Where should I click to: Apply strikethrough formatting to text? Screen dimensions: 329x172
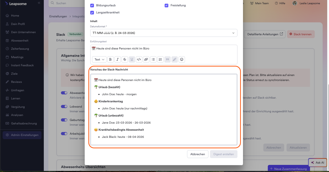[x=125, y=59]
